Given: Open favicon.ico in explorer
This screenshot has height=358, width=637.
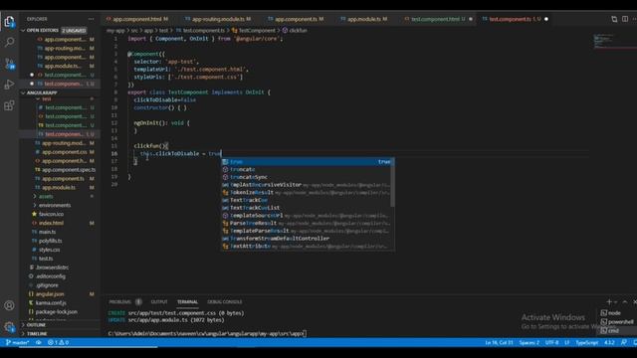Looking at the screenshot, I should (51, 215).
